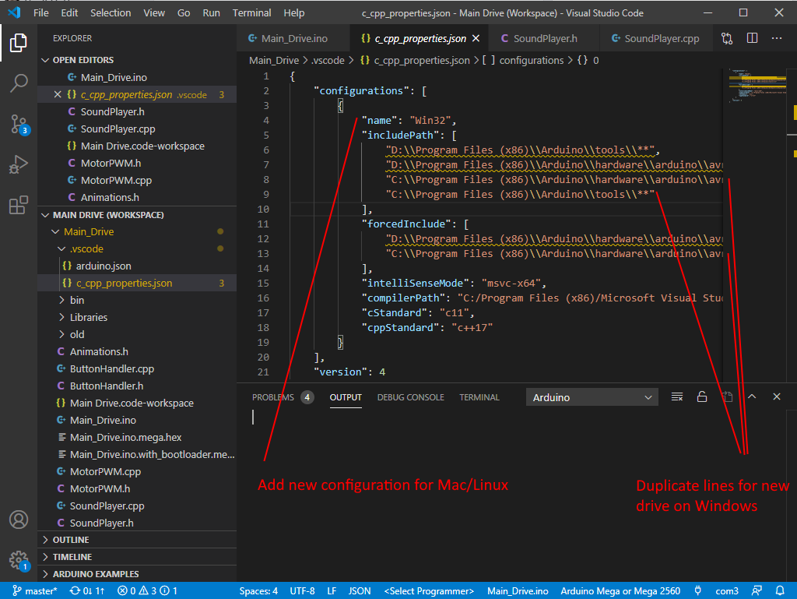Clear the Output panel
This screenshot has width=797, height=599.
pyautogui.click(x=677, y=396)
